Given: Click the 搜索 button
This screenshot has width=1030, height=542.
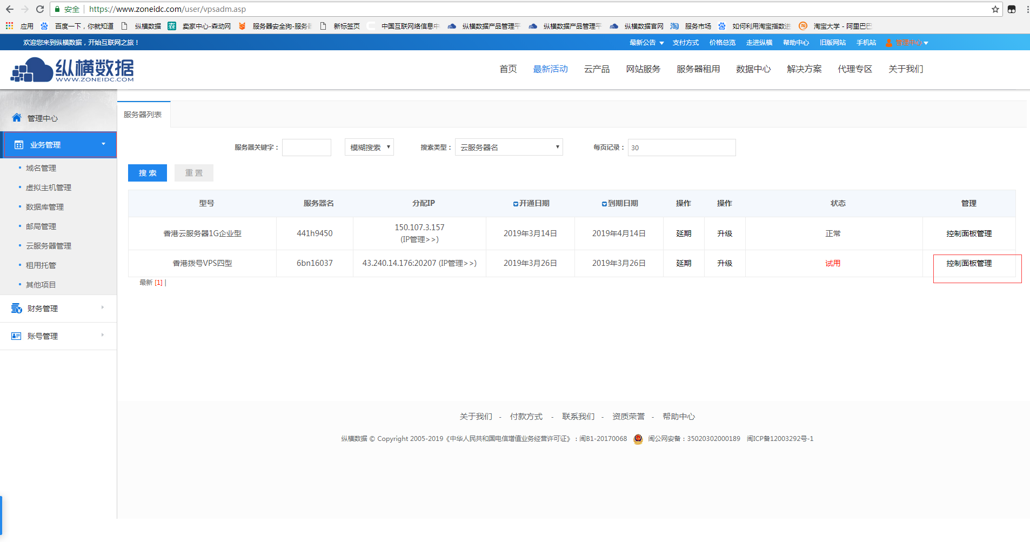Looking at the screenshot, I should point(148,173).
